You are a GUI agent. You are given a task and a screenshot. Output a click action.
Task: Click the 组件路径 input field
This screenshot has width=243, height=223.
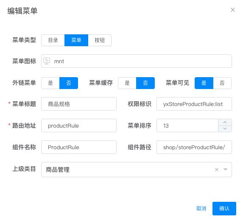[x=194, y=147]
